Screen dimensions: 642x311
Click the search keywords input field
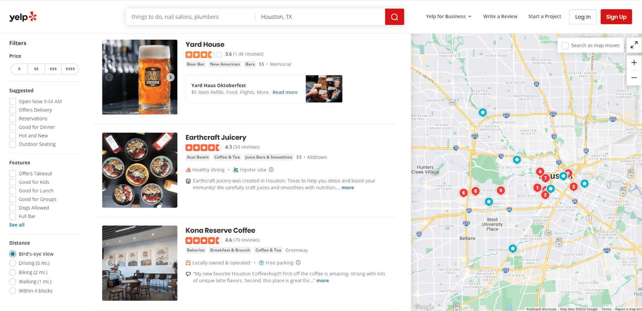[x=190, y=17]
